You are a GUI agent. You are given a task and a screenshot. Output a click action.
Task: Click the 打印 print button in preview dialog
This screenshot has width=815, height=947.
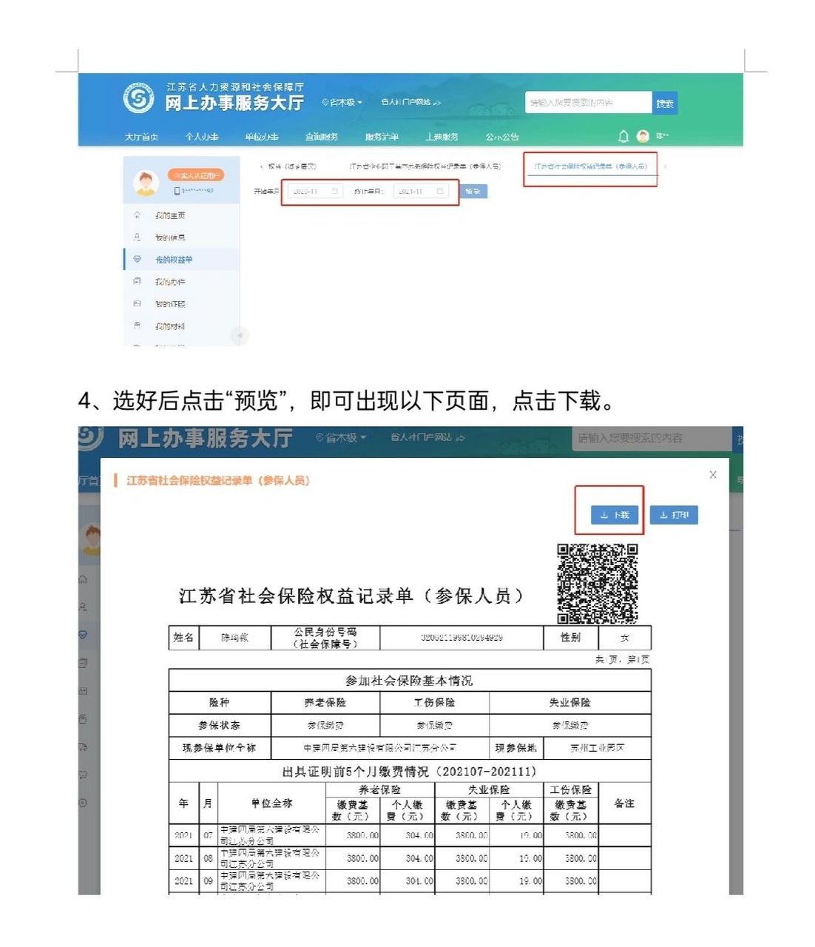pyautogui.click(x=674, y=515)
